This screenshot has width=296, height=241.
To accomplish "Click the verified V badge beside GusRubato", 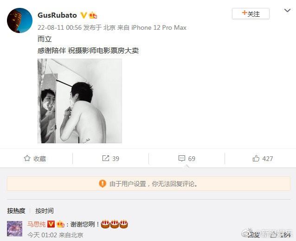I will tap(84, 15).
